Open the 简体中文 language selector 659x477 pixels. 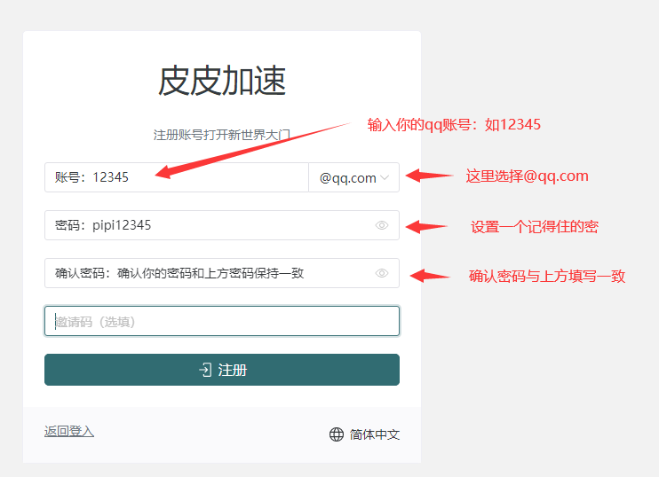(x=364, y=434)
